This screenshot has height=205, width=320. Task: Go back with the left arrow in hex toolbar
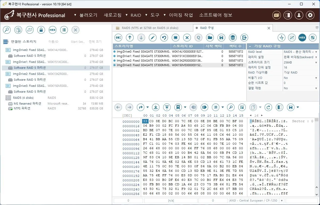click(118, 107)
